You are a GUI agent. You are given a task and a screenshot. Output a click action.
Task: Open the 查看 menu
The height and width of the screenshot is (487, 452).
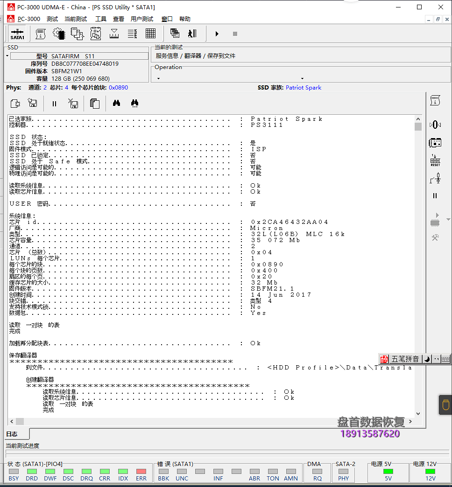pyautogui.click(x=119, y=19)
